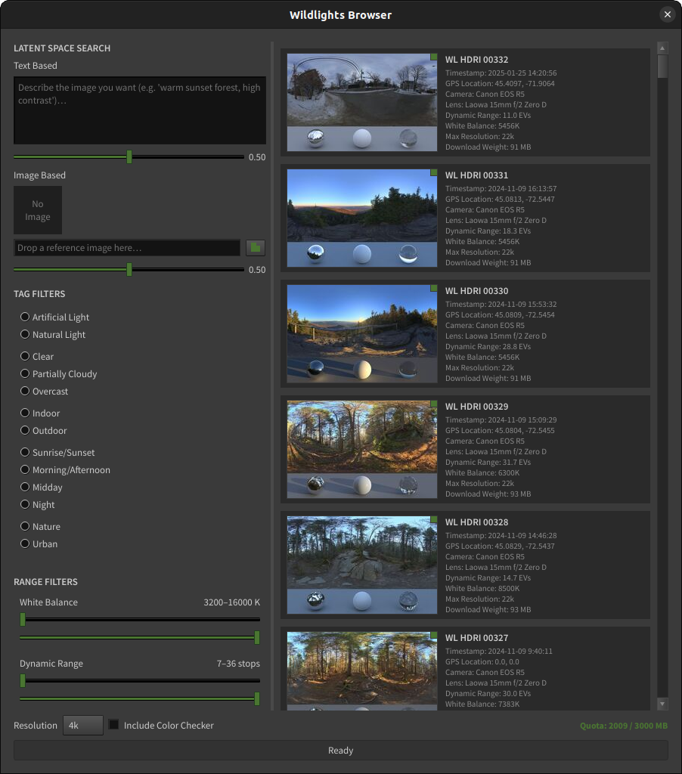Click the results list scrollbar handle
This screenshot has height=774, width=682.
(x=662, y=67)
